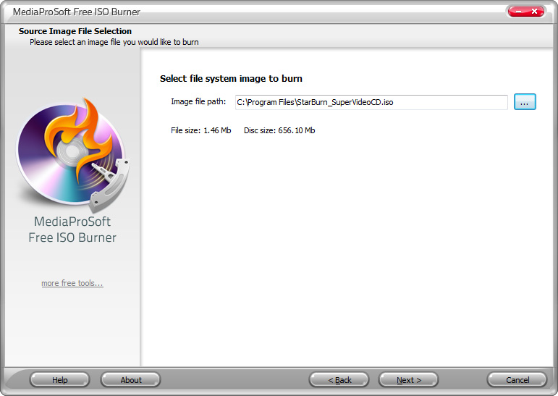Focus the Image file path text field
558x396 pixels.
click(371, 102)
